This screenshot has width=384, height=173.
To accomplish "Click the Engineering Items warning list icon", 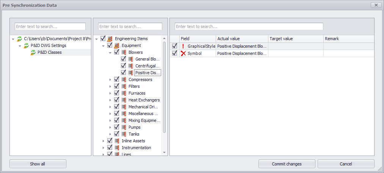I will (x=110, y=39).
